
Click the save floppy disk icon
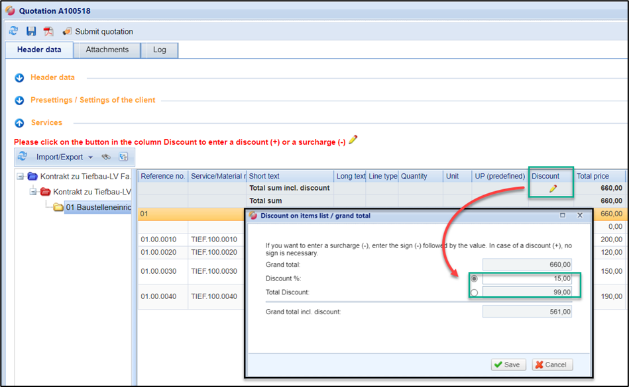tap(31, 31)
